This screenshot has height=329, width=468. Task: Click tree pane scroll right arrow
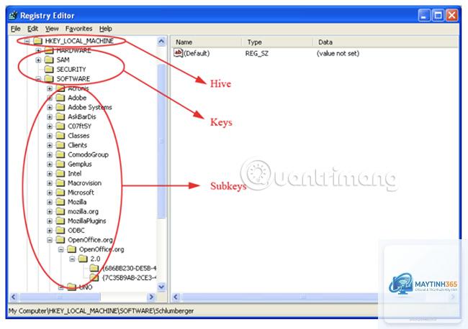coord(151,297)
